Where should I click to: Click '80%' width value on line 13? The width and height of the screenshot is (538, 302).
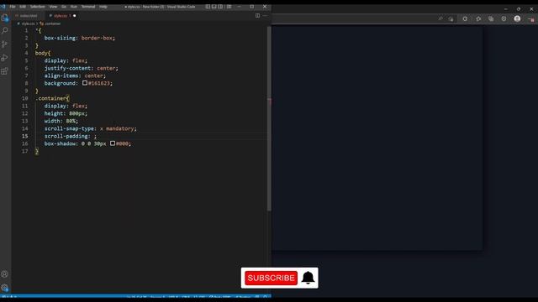point(71,121)
